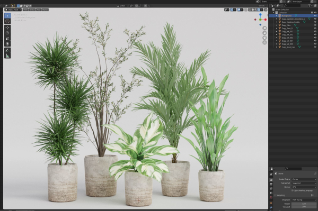Switch perspective/orthographic with grid gizmo
The image size is (318, 211).
(x=264, y=42)
